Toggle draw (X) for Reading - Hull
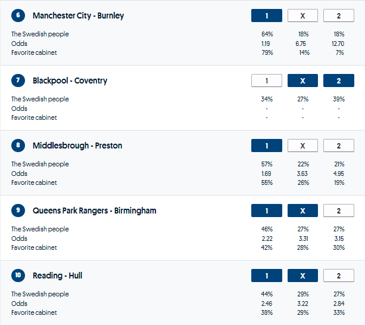The height and width of the screenshot is (325, 365). 302,276
